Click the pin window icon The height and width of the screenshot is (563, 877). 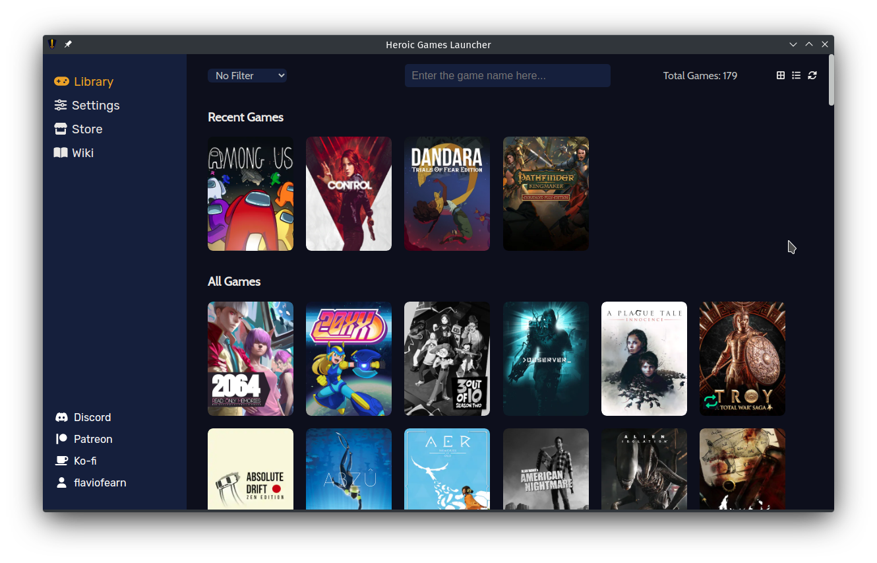coord(68,44)
